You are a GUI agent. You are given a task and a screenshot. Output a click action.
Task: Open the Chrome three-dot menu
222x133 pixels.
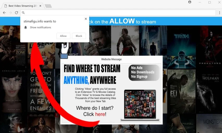[x=219, y=13]
